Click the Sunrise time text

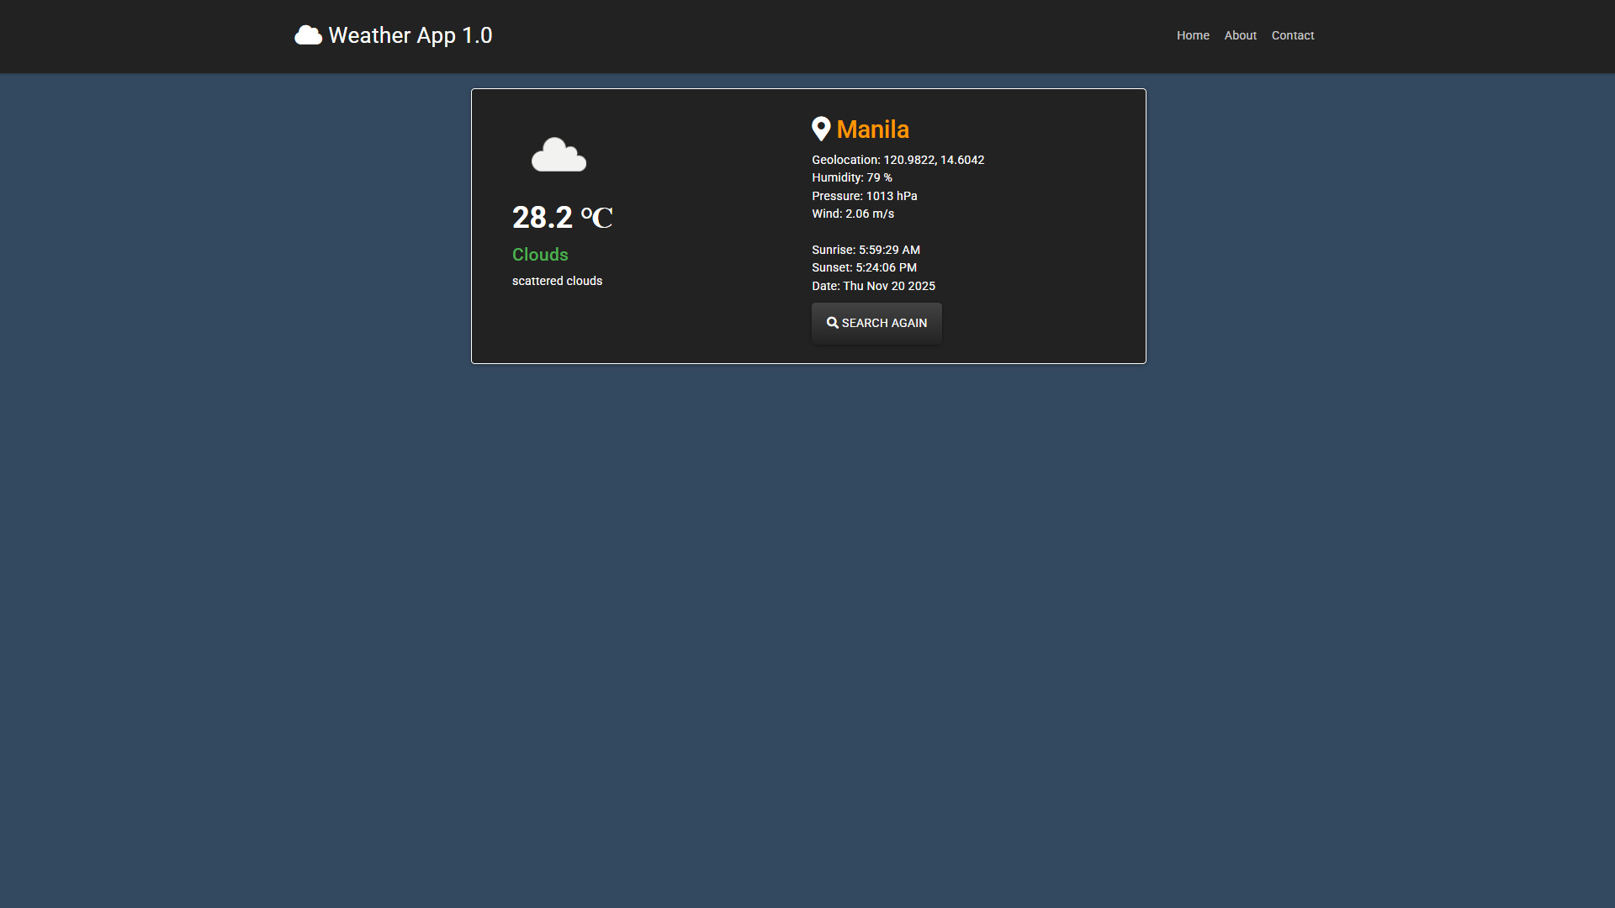866,250
